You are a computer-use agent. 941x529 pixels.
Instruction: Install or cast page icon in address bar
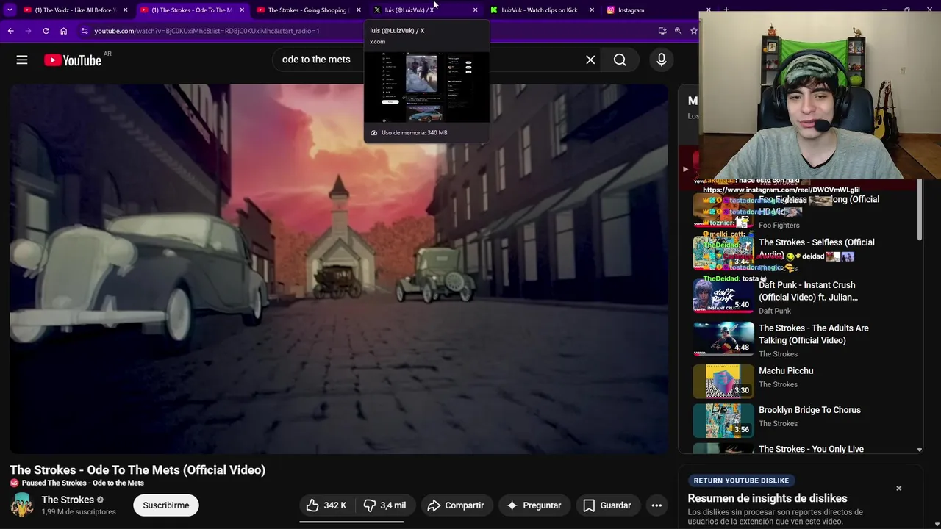point(662,31)
